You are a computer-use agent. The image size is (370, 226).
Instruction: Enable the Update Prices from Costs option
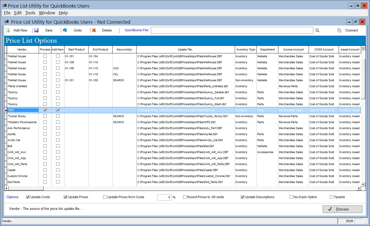coord(104,197)
